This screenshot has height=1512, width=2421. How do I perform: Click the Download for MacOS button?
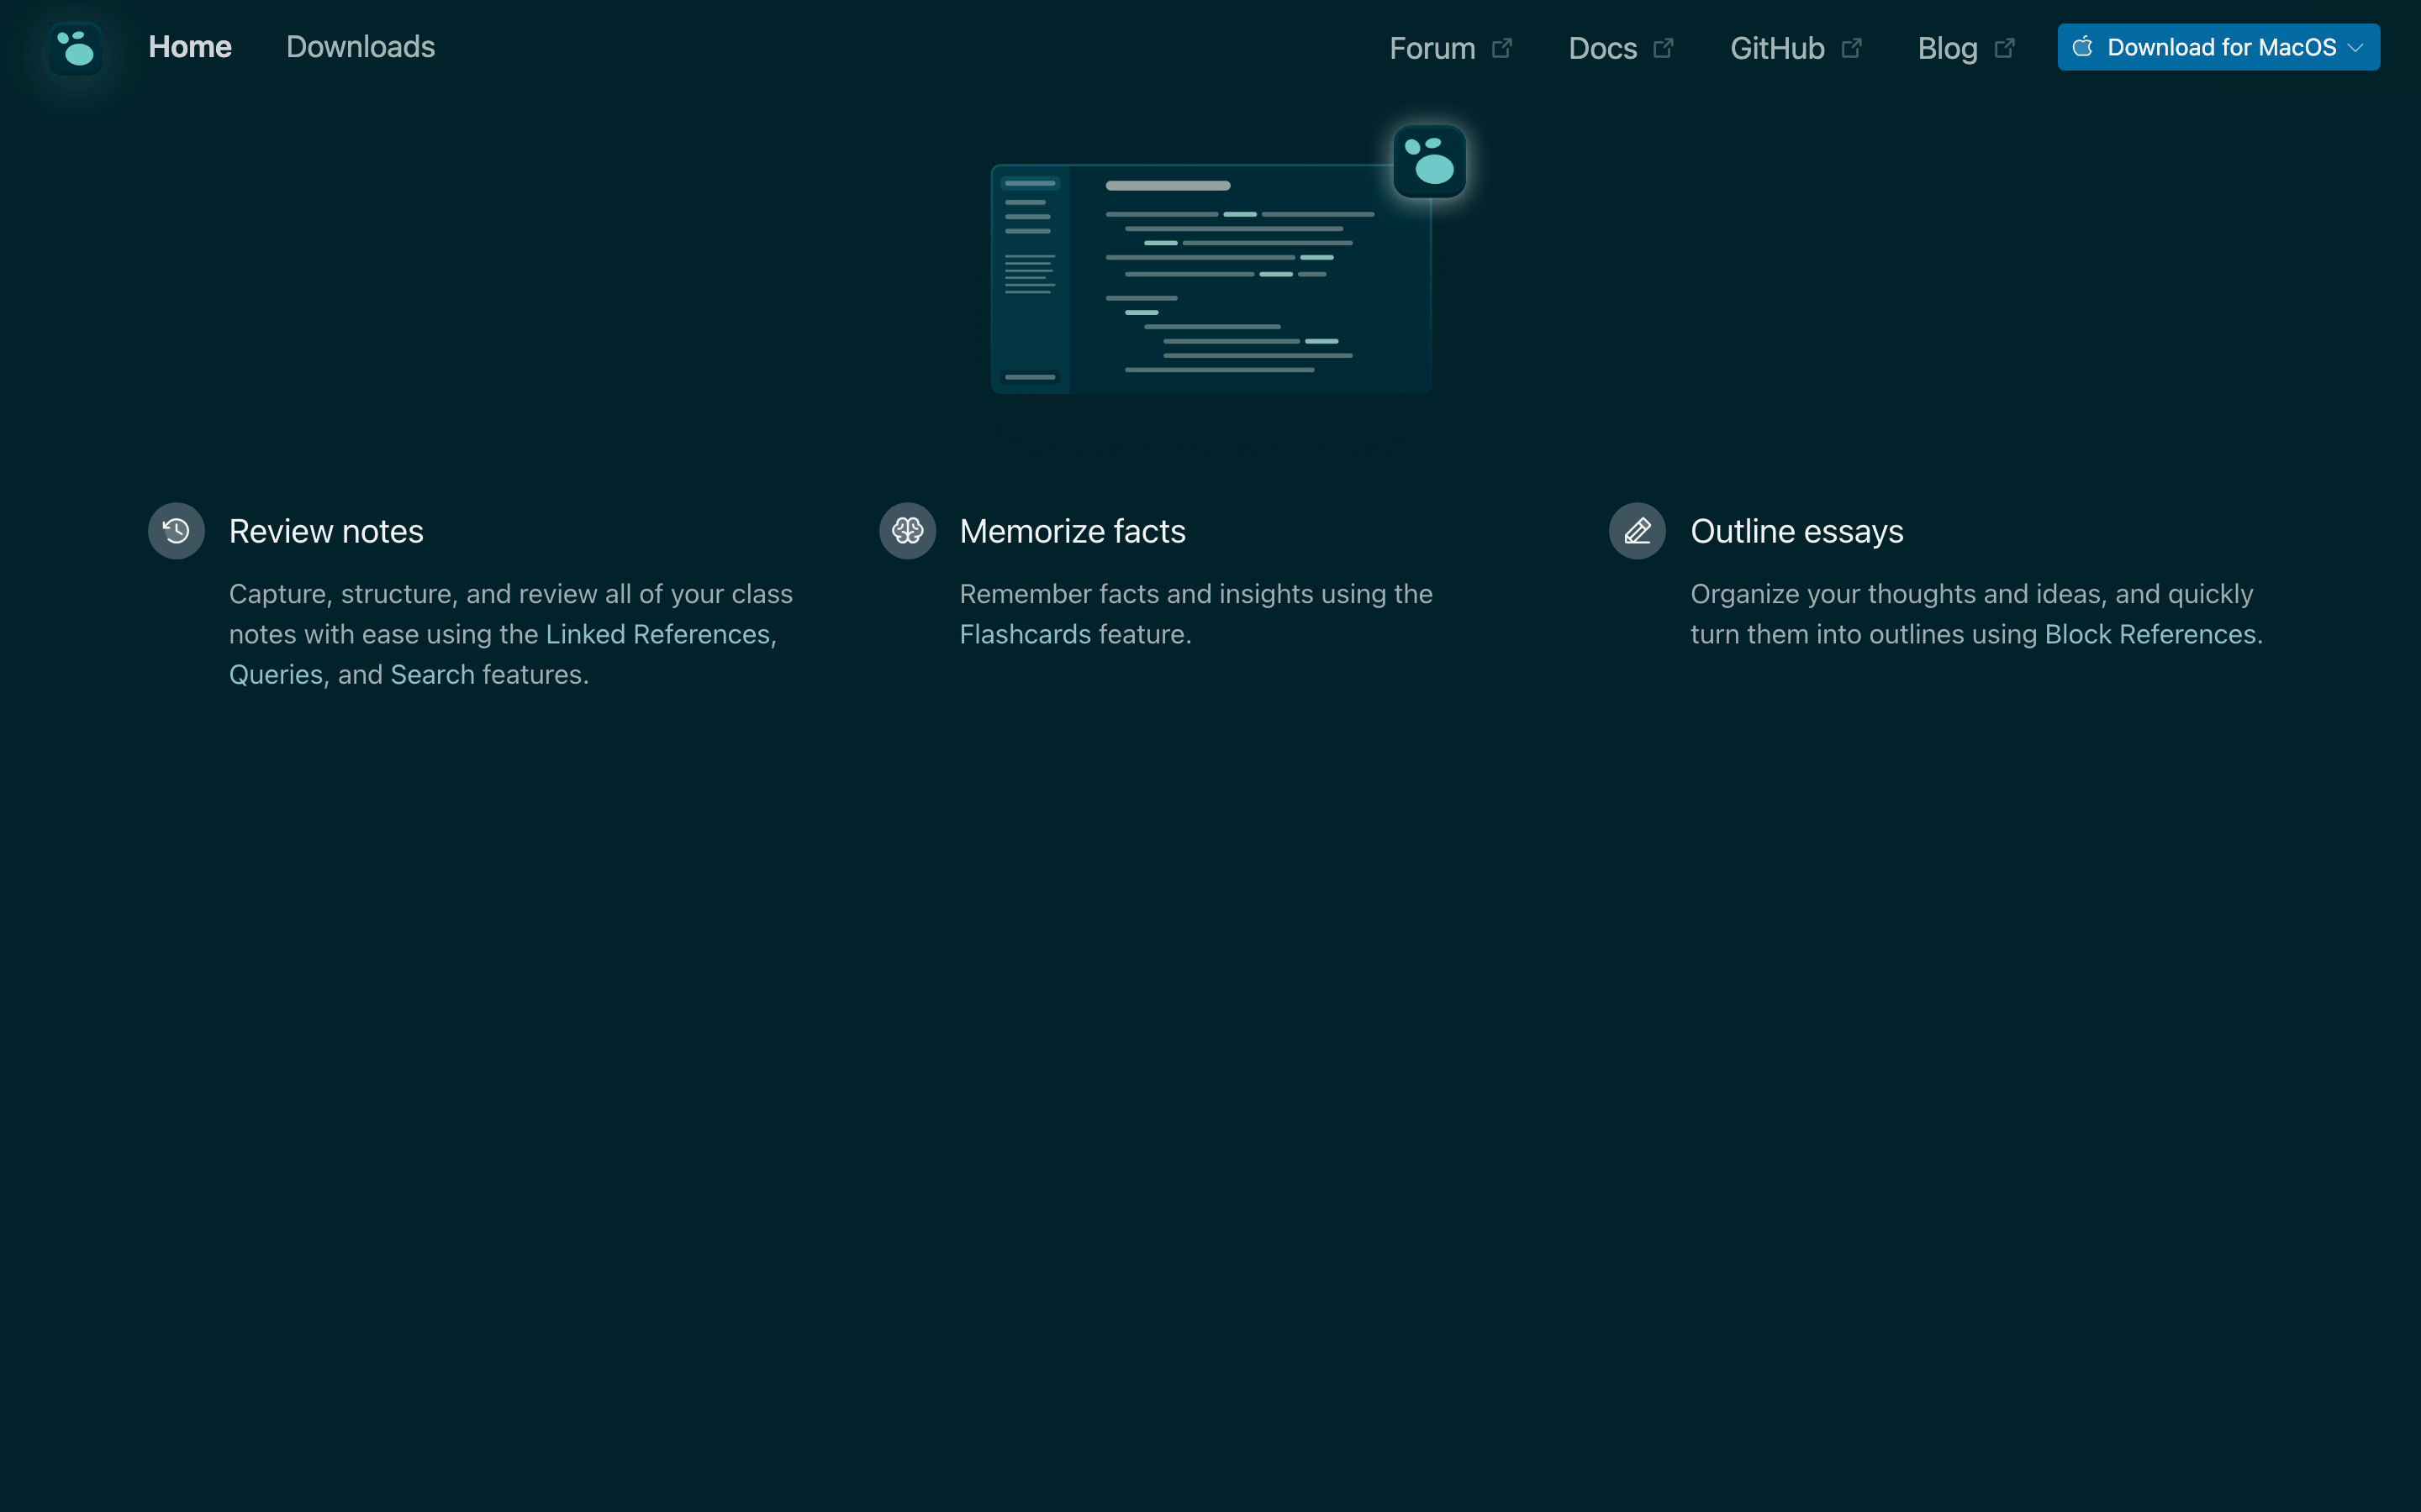(x=2218, y=47)
